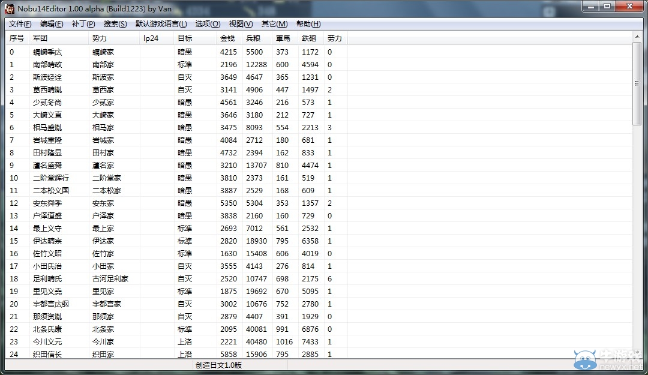Sort by the 軍馬 column header
Image resolution: width=648 pixels, height=375 pixels.
pyautogui.click(x=285, y=38)
